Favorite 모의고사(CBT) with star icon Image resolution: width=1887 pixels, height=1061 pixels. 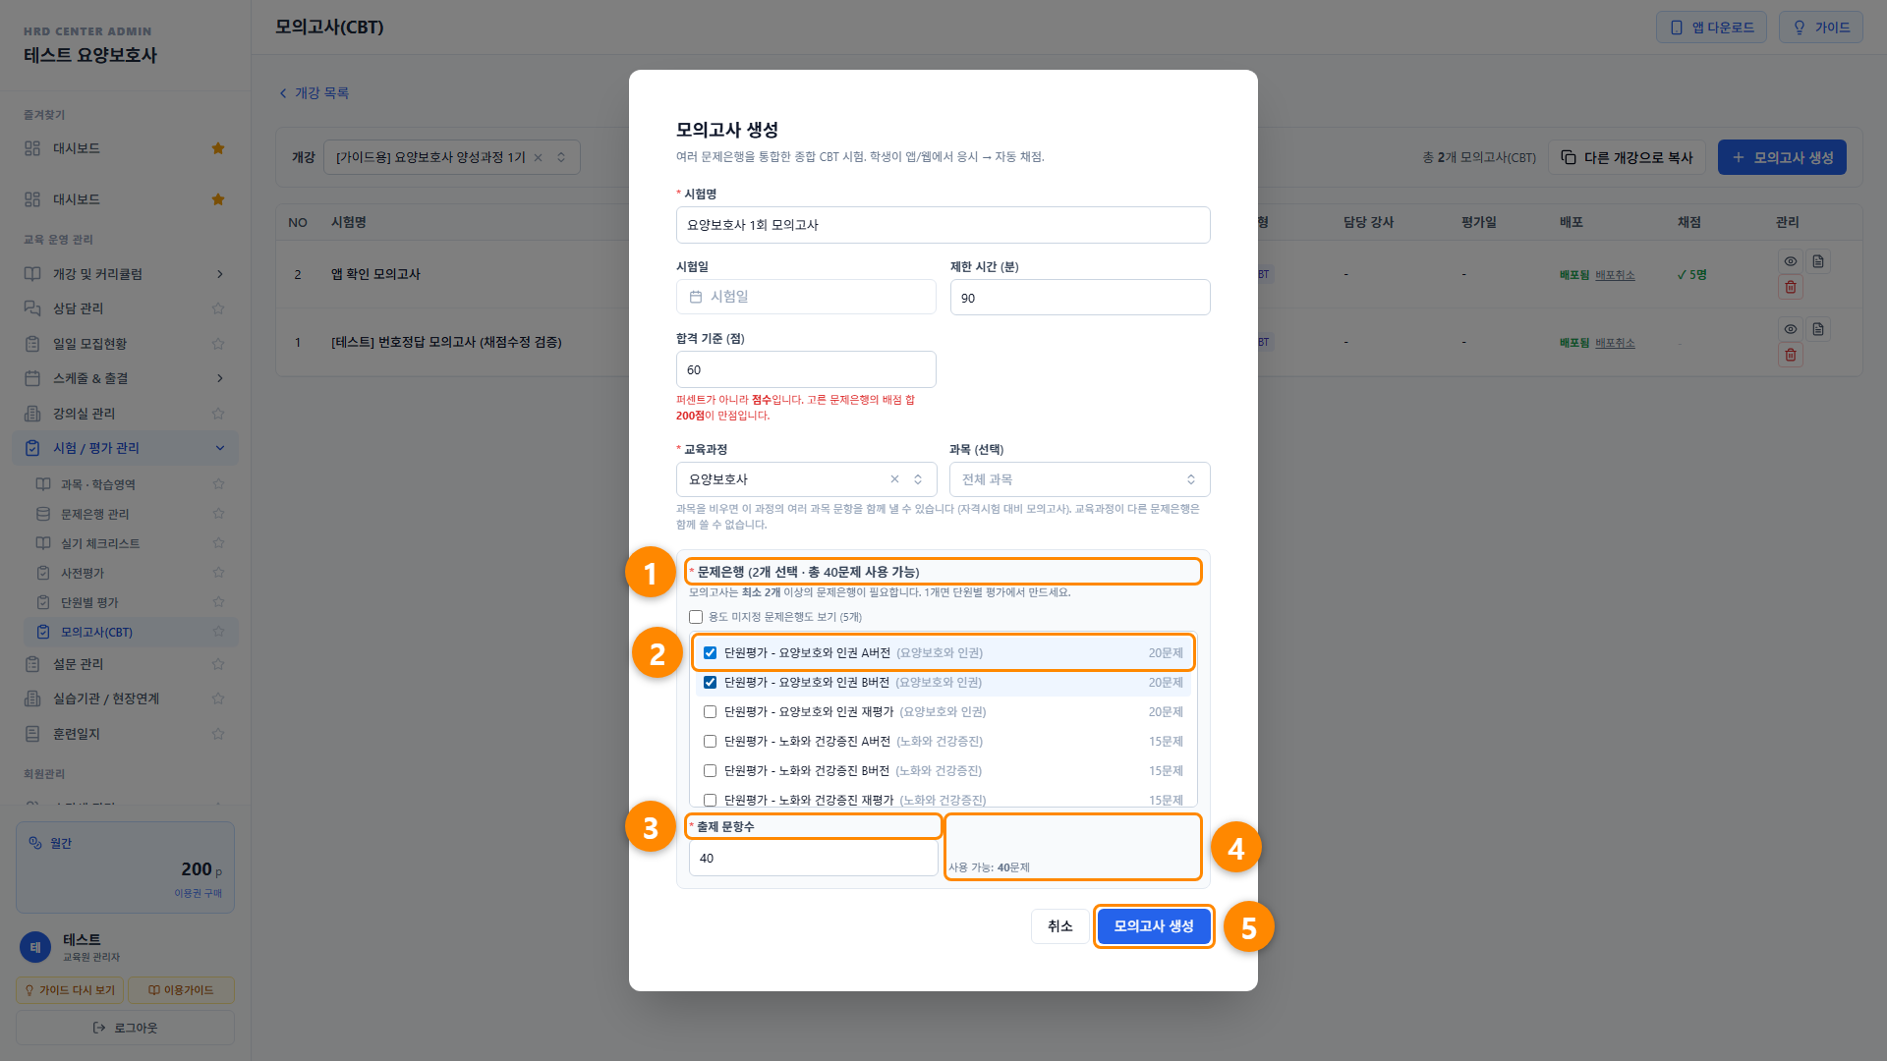coord(218,632)
